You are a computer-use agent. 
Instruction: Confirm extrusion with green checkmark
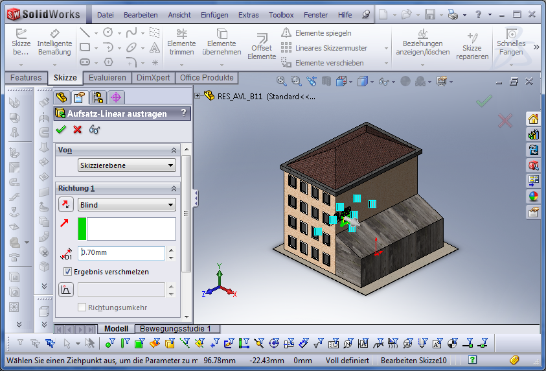tap(62, 130)
